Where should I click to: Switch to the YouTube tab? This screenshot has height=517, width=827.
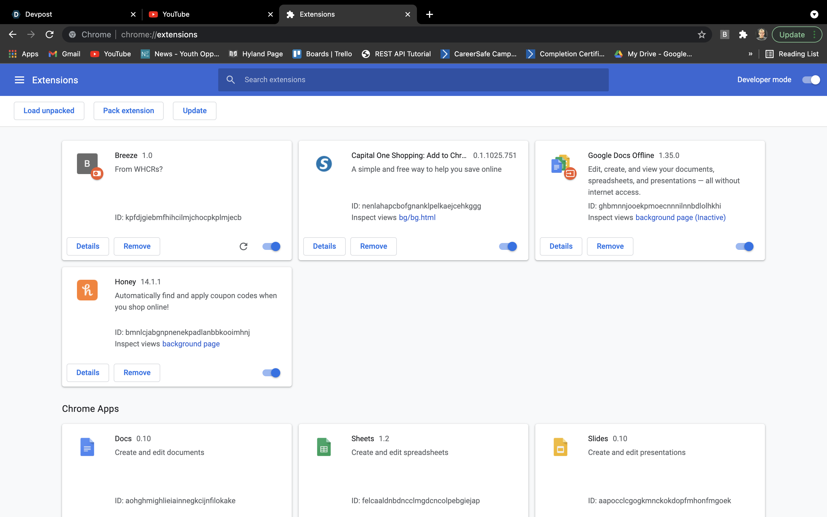tap(205, 14)
